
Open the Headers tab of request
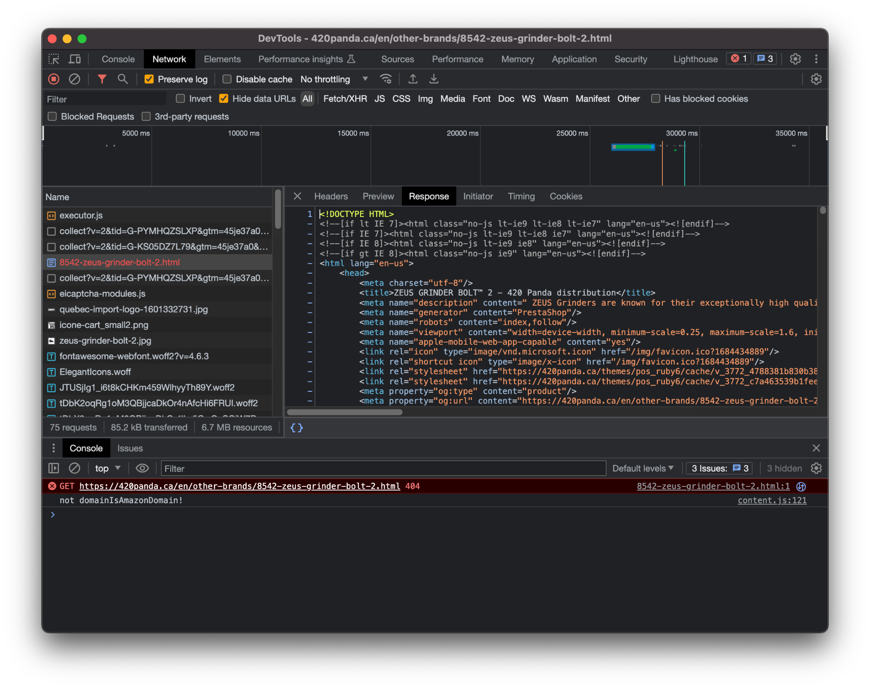(x=331, y=196)
